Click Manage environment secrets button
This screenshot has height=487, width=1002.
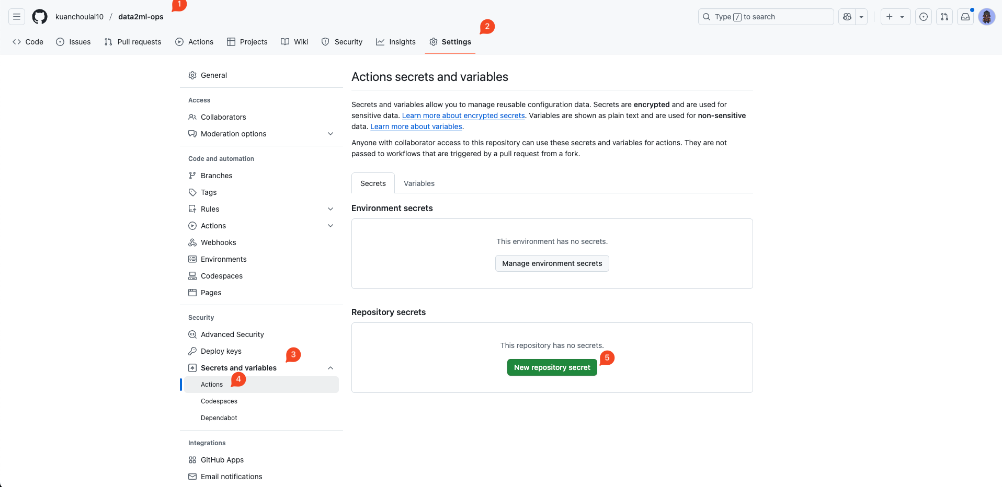click(x=552, y=263)
